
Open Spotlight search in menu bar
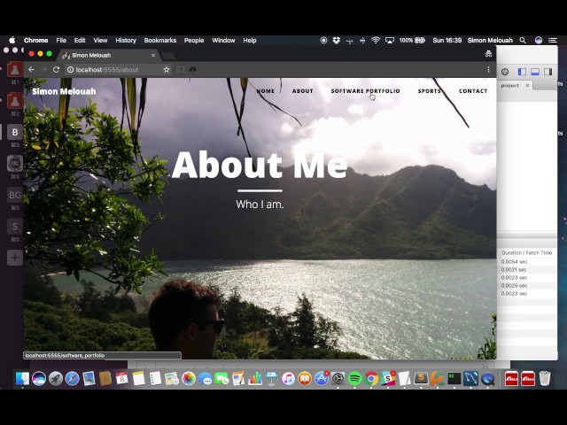point(523,40)
